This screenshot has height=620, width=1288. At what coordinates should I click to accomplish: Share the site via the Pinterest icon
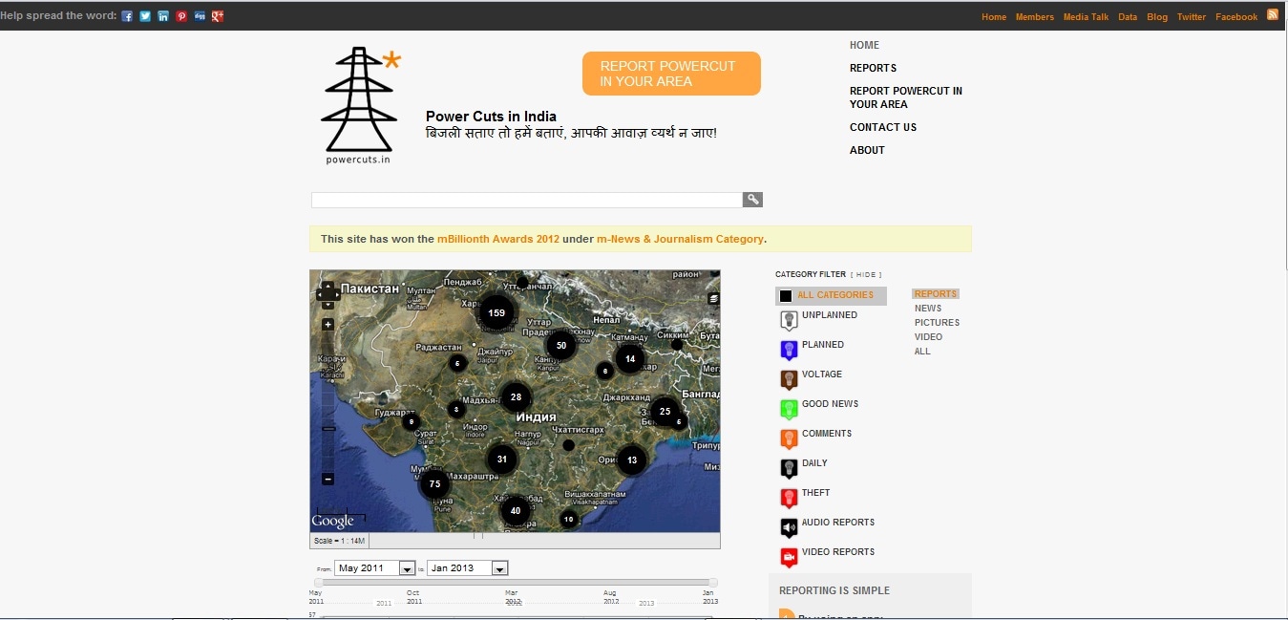pos(181,16)
